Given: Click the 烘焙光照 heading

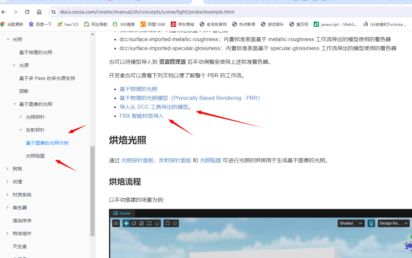Looking at the screenshot, I should click(x=128, y=140).
